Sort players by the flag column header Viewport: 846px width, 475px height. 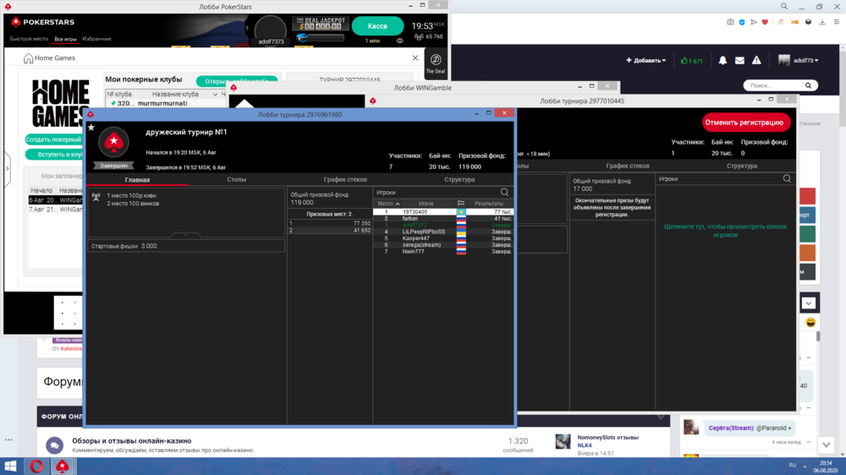tap(461, 204)
